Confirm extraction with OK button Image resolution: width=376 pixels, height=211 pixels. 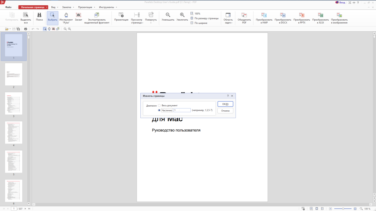coord(225,104)
